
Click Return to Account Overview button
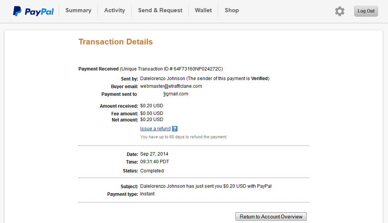point(271,216)
